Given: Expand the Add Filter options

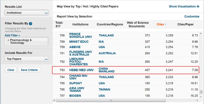Looking at the screenshot, I should tap(12, 35).
